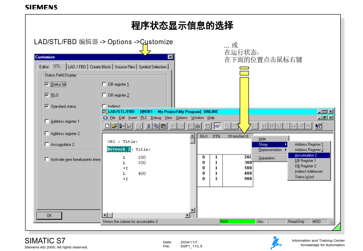Open the Debug menu

[x=156, y=118]
